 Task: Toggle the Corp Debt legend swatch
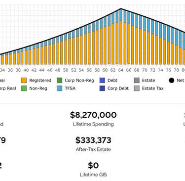pyautogui.click(x=102, y=89)
